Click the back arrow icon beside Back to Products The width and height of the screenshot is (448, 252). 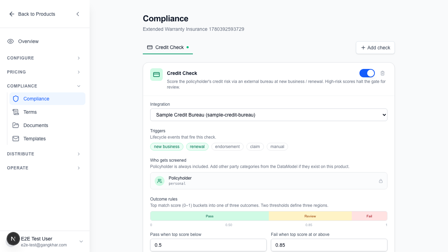click(12, 14)
